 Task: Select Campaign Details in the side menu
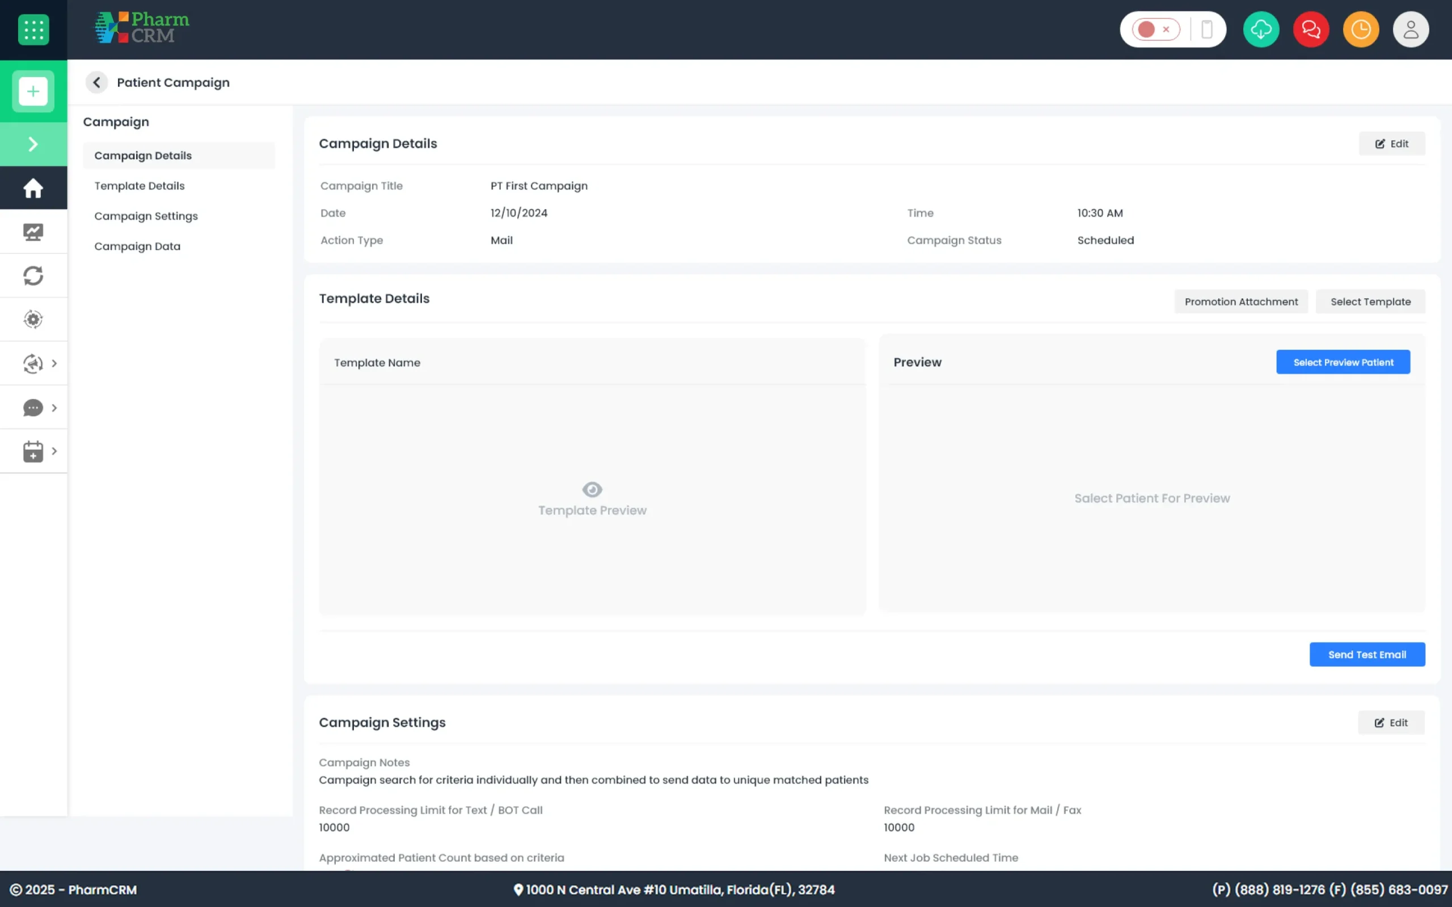(x=179, y=155)
